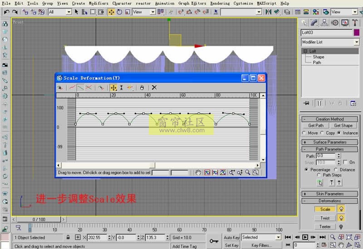Open the Modifier List dropdown
Viewport: 363px width, 249px height.
coord(357,42)
